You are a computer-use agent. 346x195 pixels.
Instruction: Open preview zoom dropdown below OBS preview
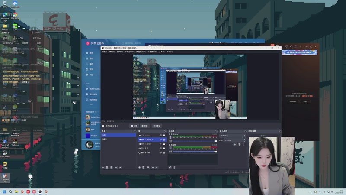point(122,121)
